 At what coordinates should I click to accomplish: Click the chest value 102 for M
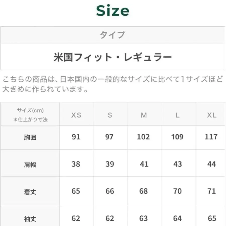(143, 137)
